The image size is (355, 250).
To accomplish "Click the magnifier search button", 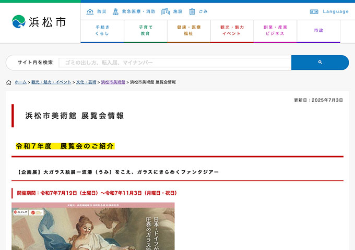I will tap(320, 63).
